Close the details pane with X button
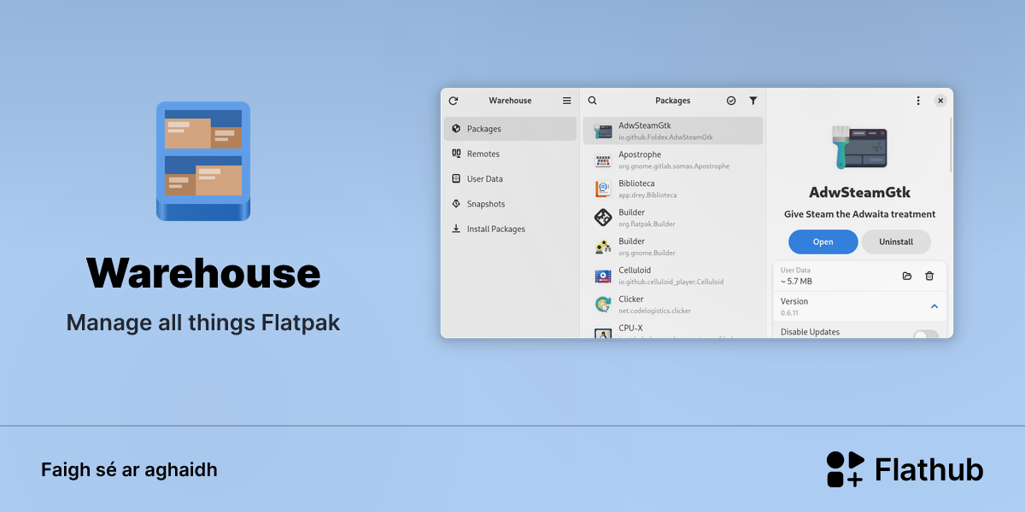 click(940, 101)
